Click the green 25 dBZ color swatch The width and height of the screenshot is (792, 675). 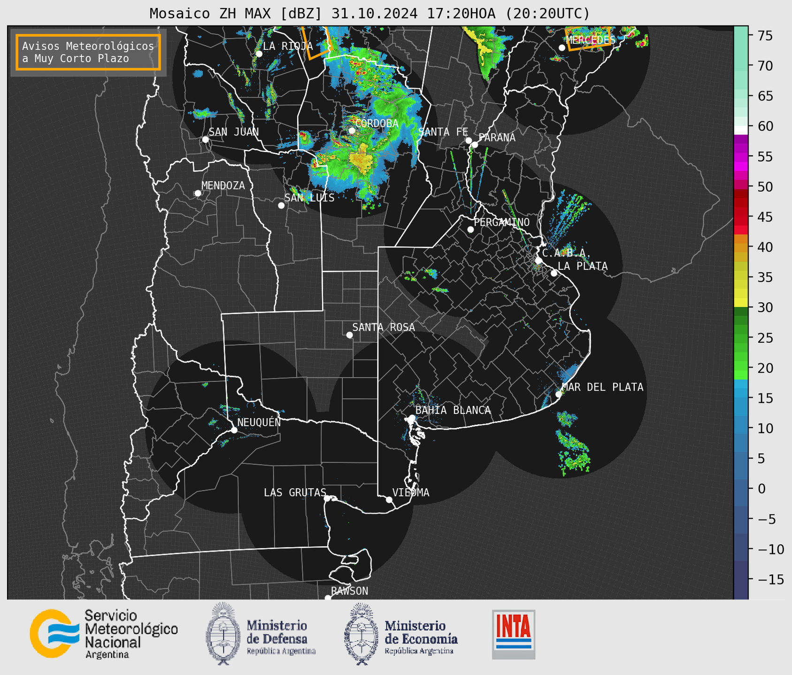pos(740,338)
